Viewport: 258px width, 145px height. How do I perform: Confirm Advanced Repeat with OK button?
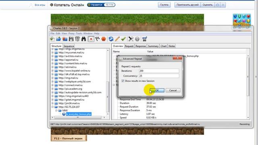coord(157,90)
